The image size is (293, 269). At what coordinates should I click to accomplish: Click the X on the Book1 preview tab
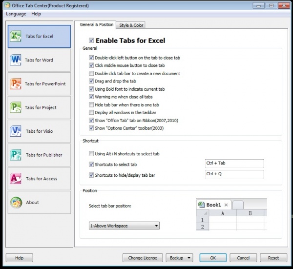[x=226, y=205]
